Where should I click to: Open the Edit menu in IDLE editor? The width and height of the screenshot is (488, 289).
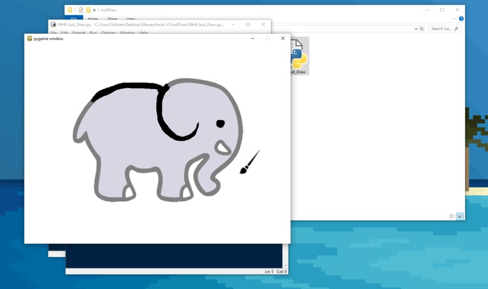pyautogui.click(x=64, y=32)
